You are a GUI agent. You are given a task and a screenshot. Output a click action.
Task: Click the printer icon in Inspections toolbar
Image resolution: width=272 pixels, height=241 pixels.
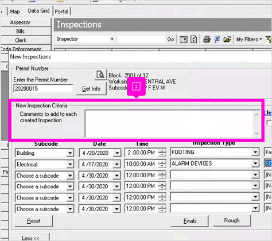click(x=207, y=40)
